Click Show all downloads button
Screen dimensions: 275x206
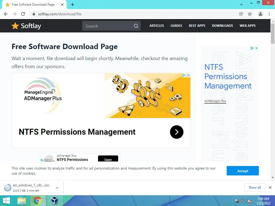tap(255, 187)
